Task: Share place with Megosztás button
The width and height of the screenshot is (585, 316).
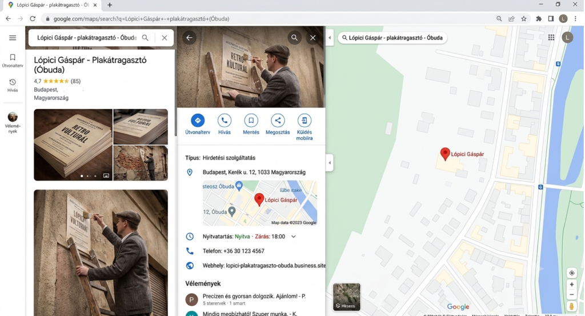Action: pos(278,124)
